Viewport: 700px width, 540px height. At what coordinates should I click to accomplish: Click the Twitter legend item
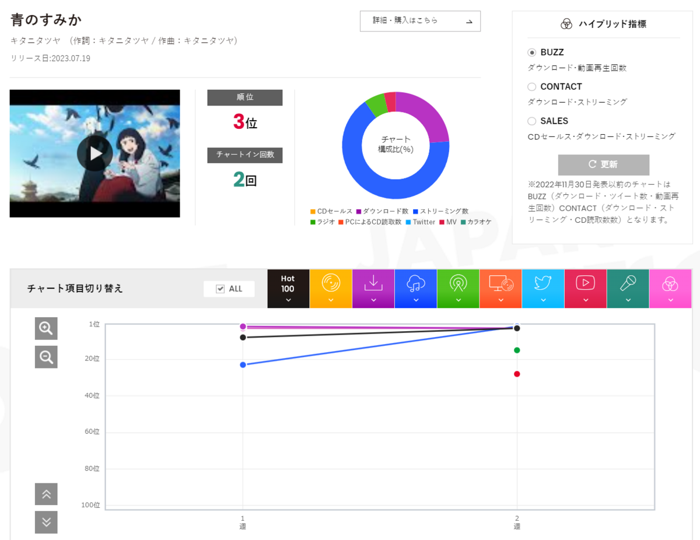coord(420,222)
